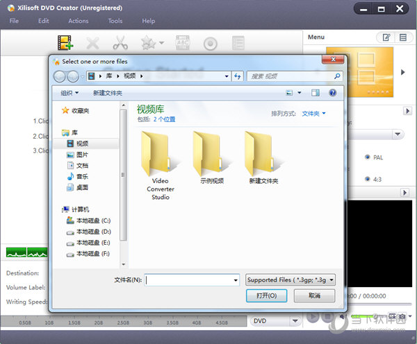Screen dimensions: 417x344
Task: Click the 文件名 input field
Action: pyautogui.click(x=192, y=280)
